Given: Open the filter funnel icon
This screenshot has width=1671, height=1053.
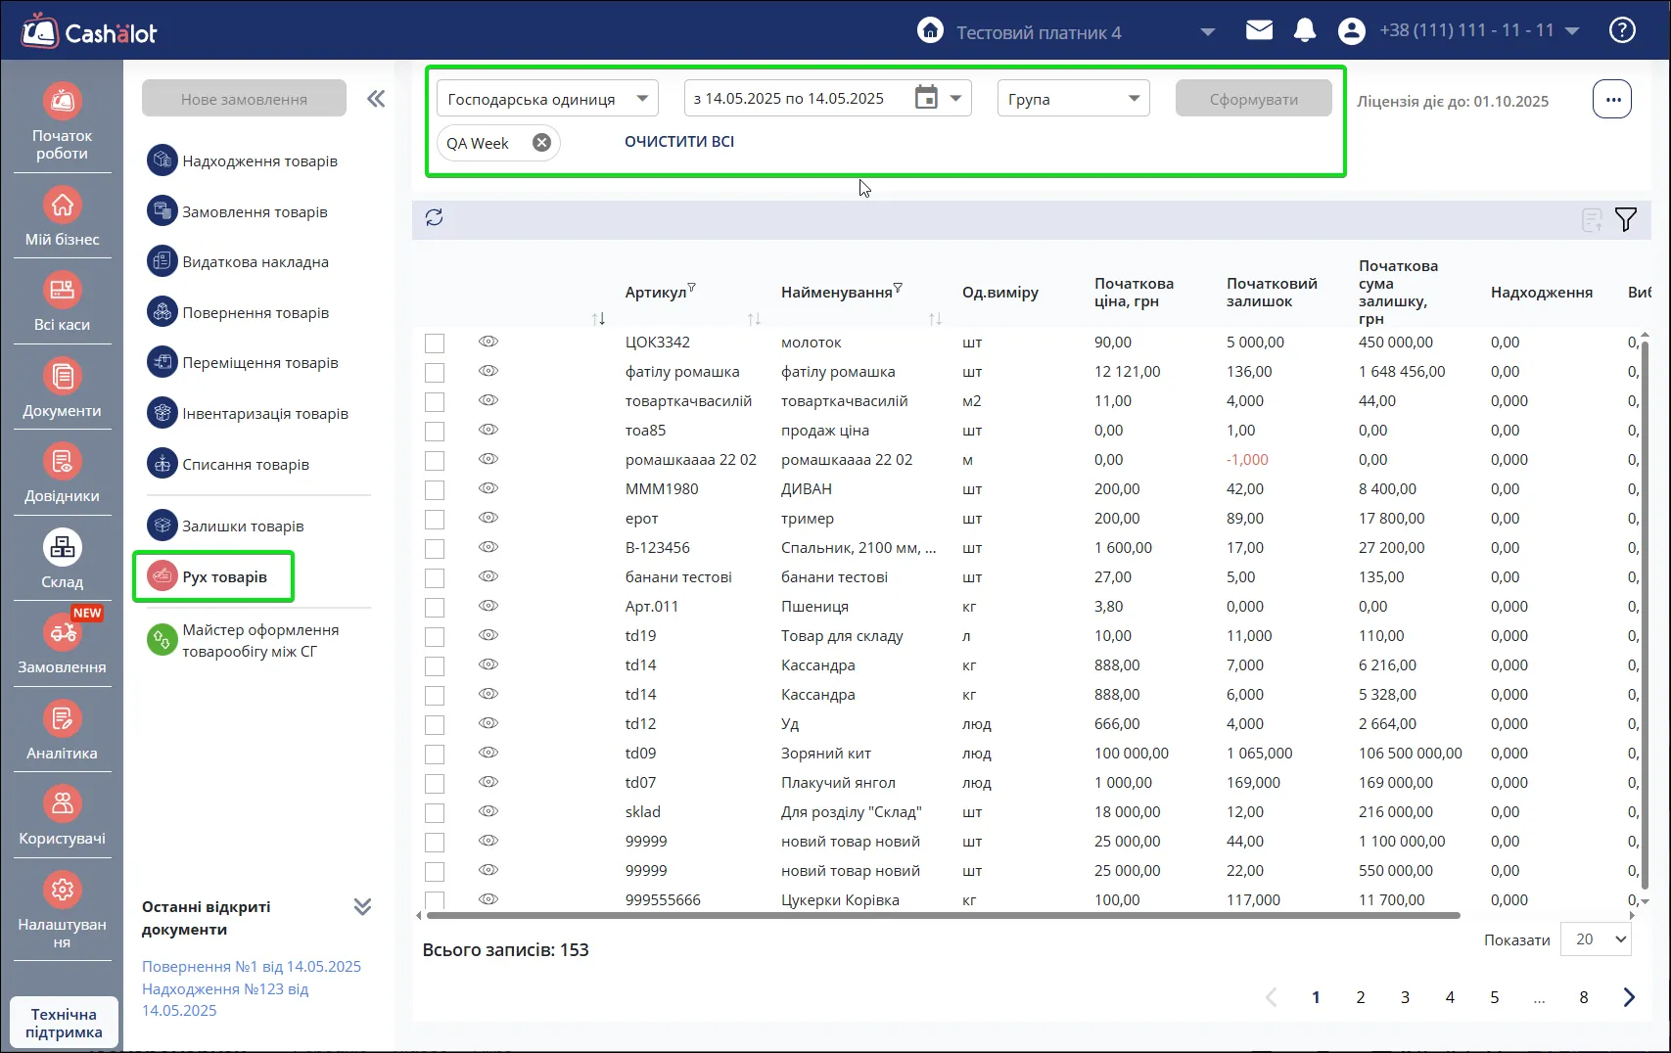Looking at the screenshot, I should 1625,219.
